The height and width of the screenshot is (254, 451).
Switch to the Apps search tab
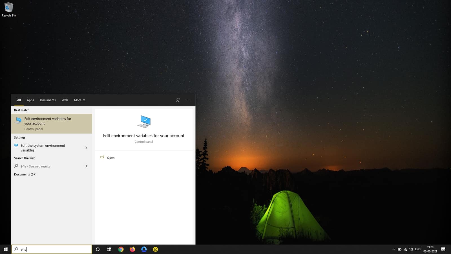click(x=30, y=100)
